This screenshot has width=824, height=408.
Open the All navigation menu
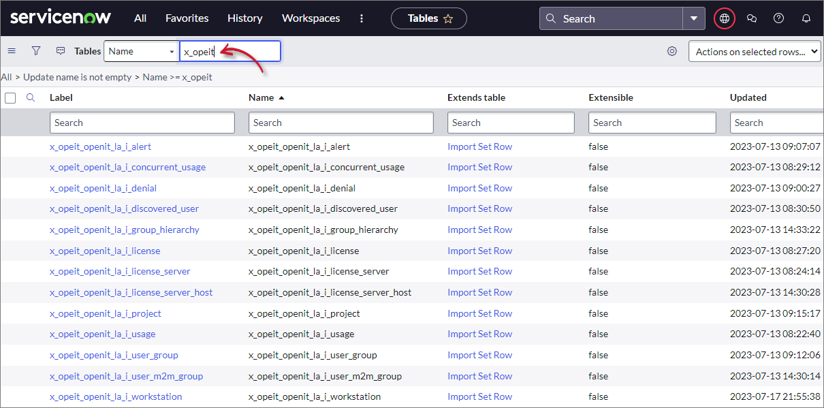coord(140,18)
